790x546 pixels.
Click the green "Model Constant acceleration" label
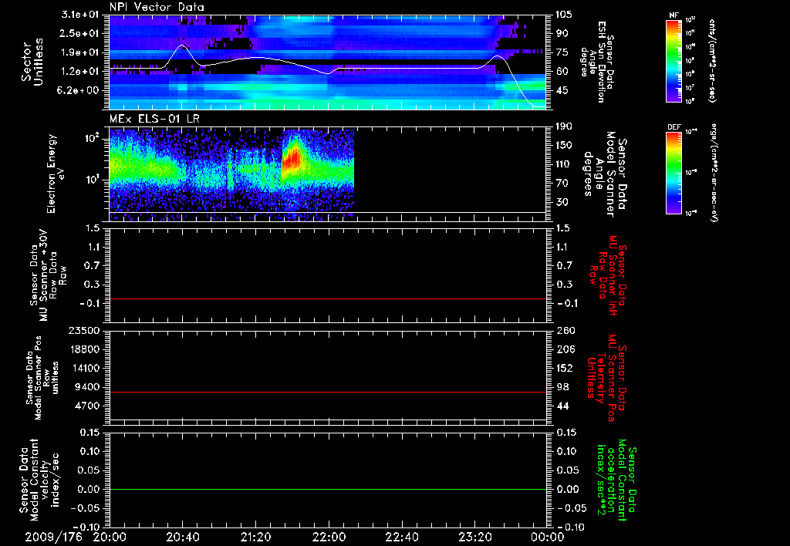click(x=616, y=480)
